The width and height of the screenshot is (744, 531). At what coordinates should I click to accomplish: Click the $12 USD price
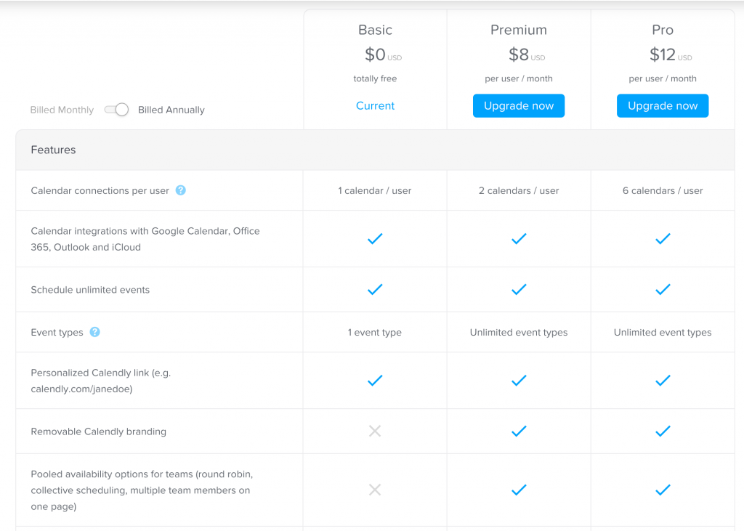[x=671, y=54]
